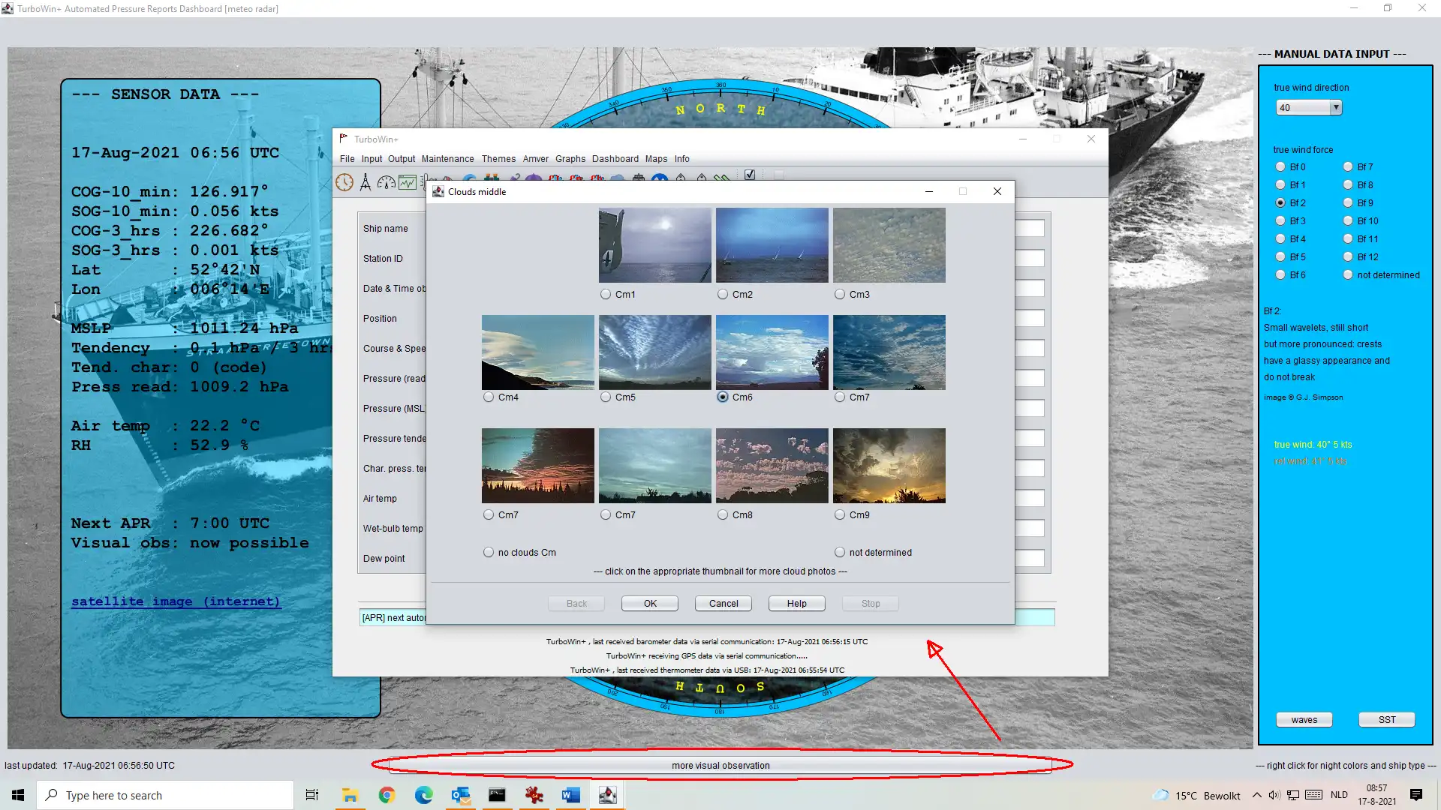
Task: Toggle 'no clouds Cm' checkbox
Action: click(489, 552)
